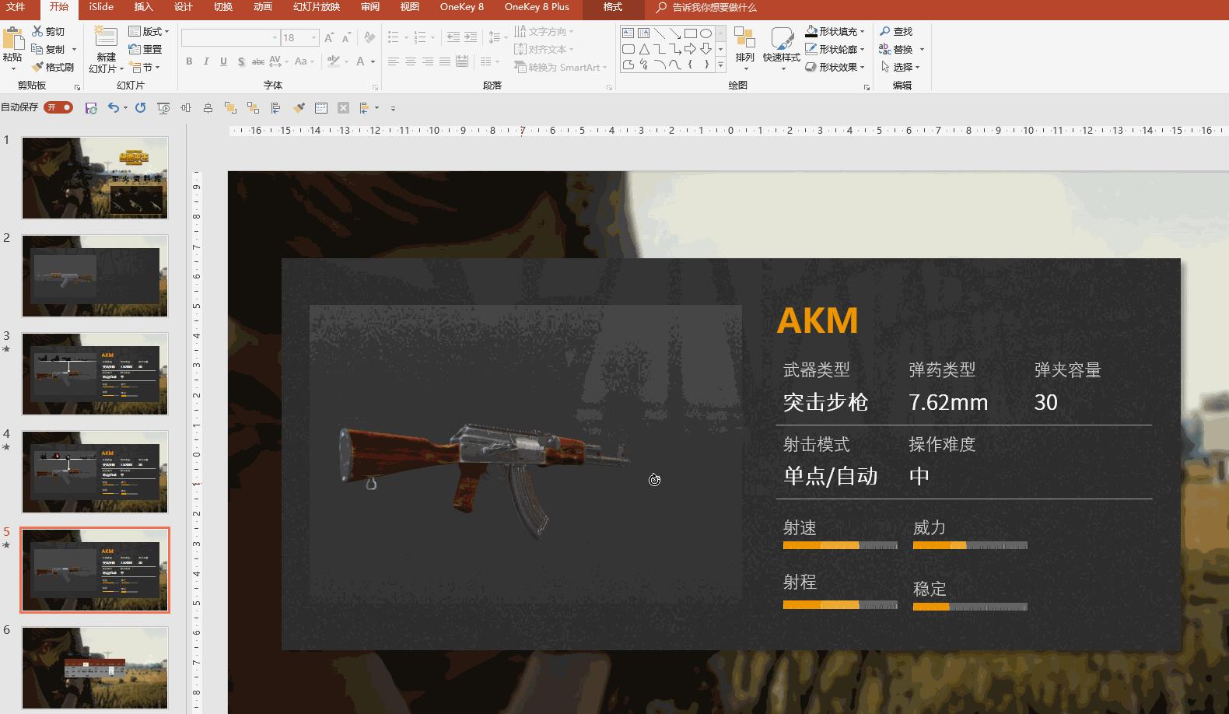Viewport: 1229px width, 714px height.
Task: Select the Text Box shape in the gallery
Action: point(628,33)
